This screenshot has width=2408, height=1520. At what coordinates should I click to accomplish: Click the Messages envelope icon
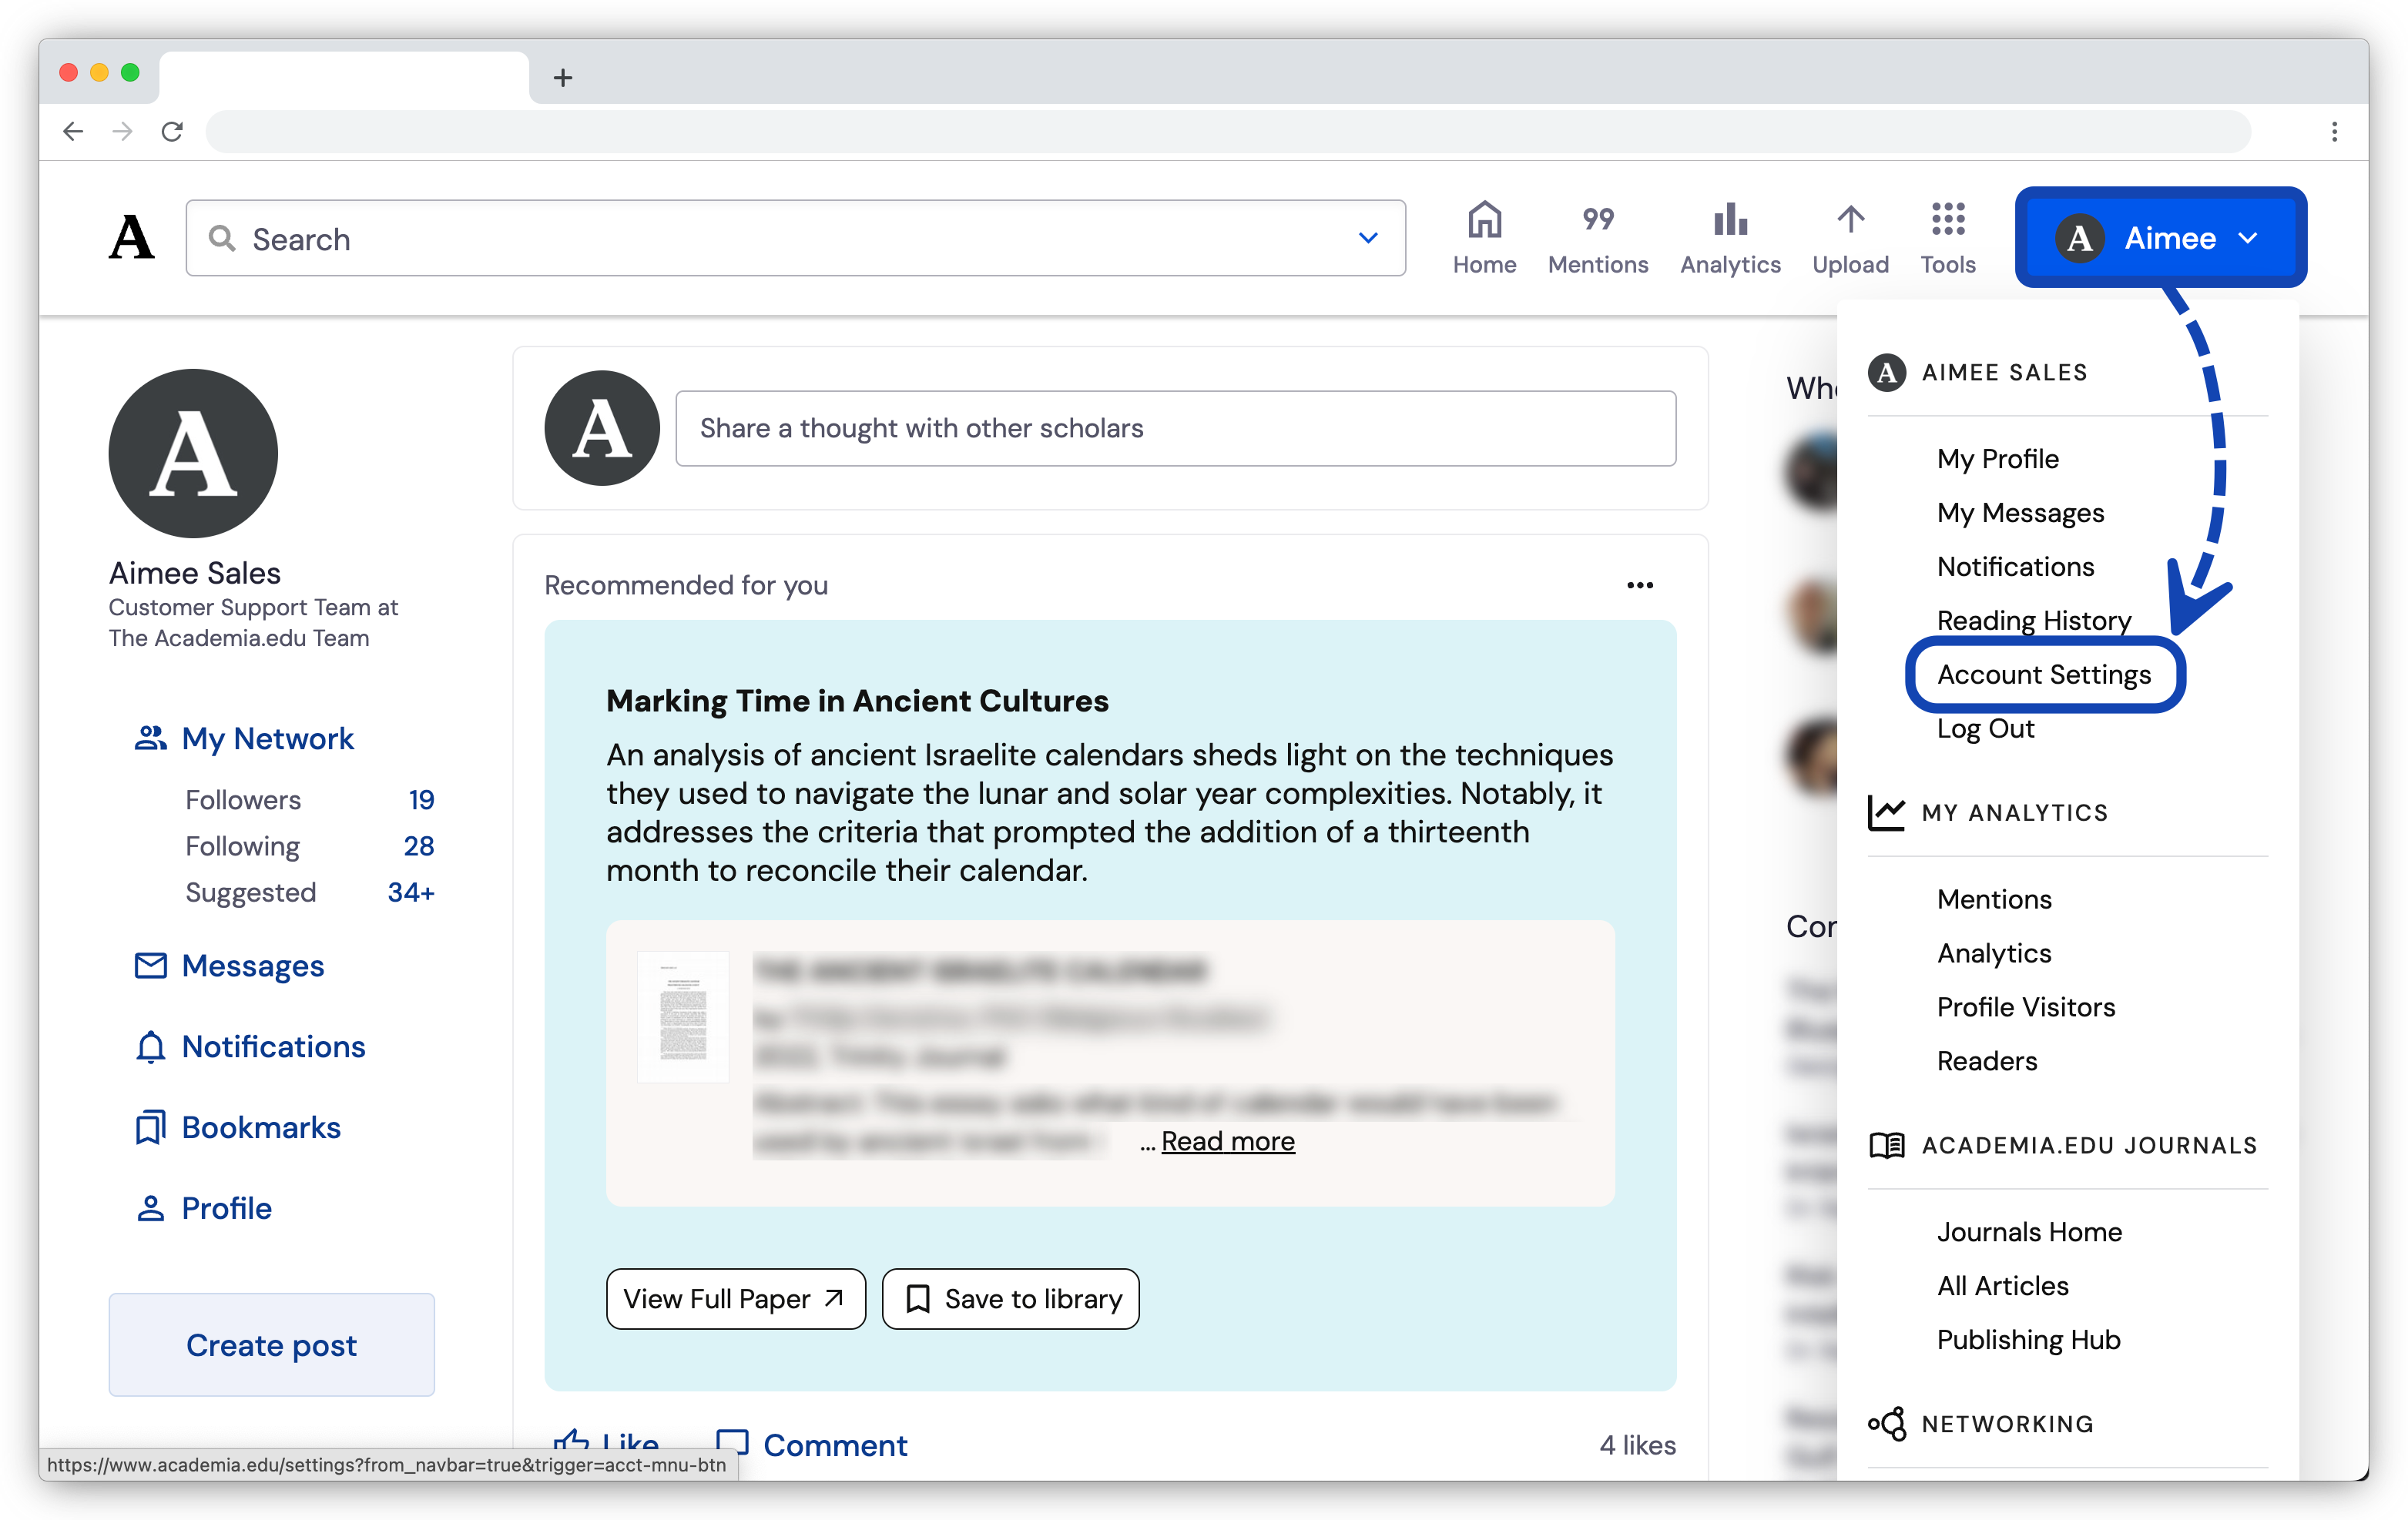click(x=150, y=966)
